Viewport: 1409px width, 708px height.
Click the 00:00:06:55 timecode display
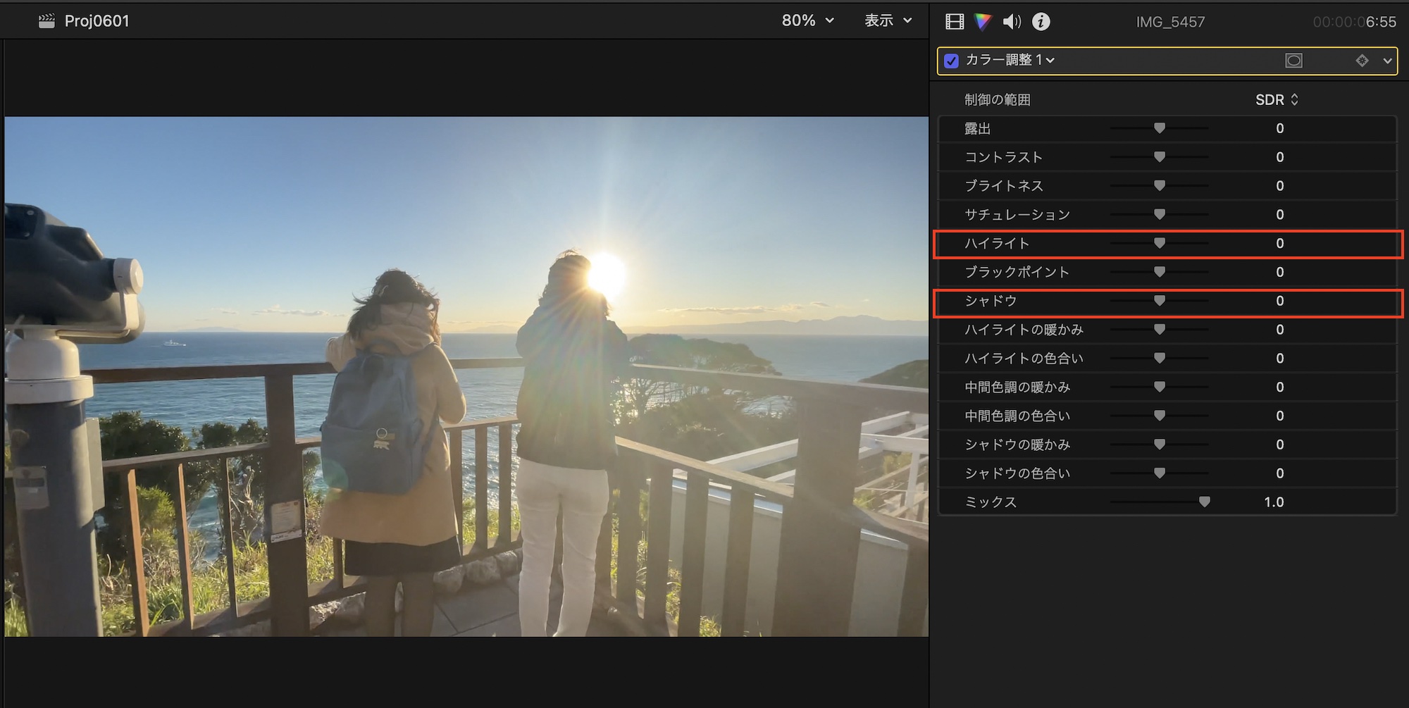pyautogui.click(x=1354, y=22)
